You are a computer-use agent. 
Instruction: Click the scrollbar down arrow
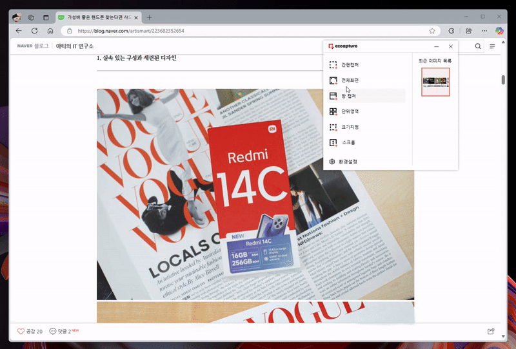503,336
